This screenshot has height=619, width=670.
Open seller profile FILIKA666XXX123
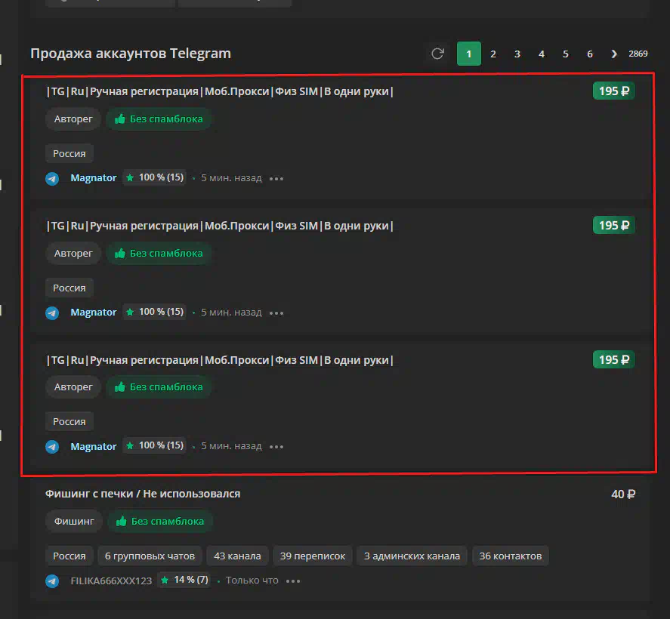(111, 581)
